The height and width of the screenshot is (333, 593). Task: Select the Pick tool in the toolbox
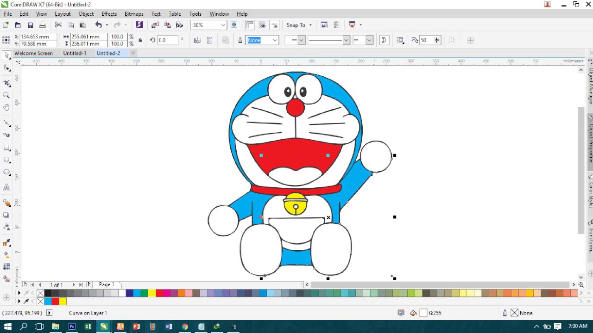point(6,55)
